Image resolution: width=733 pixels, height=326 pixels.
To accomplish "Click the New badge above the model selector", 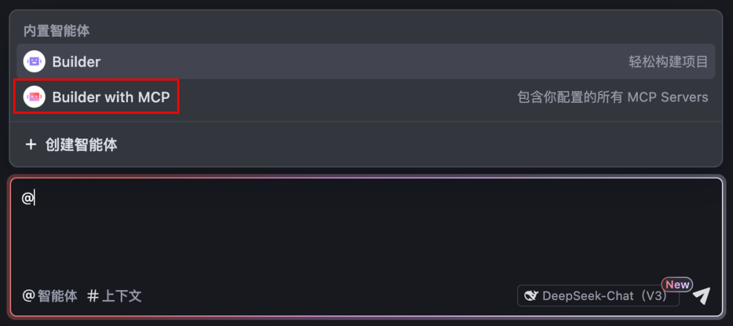I will (x=677, y=285).
